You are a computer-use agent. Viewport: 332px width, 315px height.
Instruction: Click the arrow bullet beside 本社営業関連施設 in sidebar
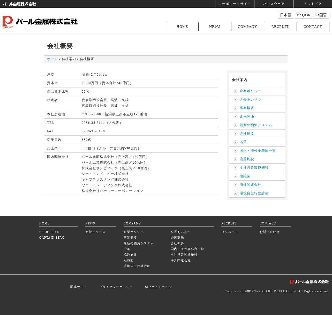235,168
